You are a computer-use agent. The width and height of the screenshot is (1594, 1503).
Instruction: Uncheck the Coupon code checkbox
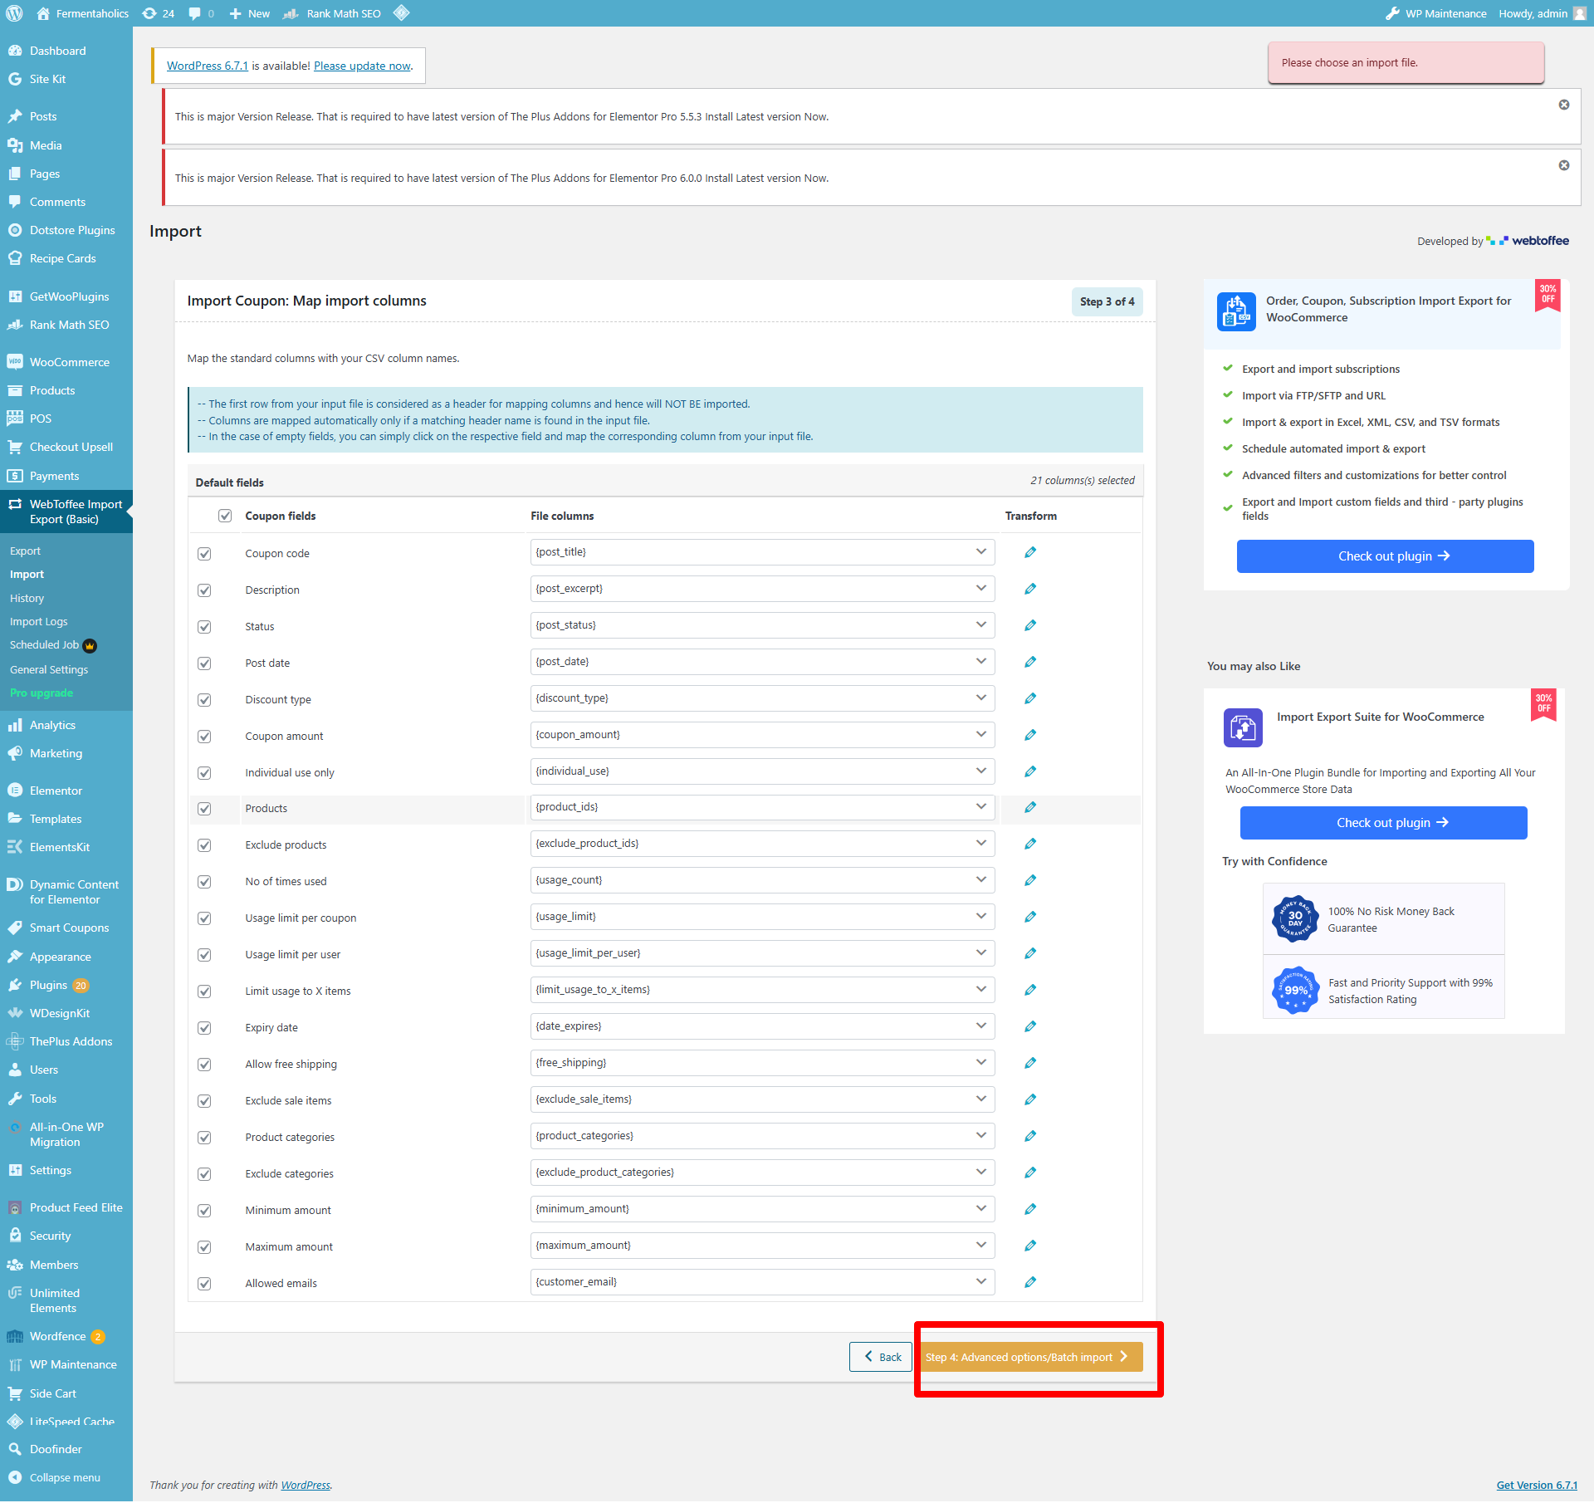click(204, 554)
